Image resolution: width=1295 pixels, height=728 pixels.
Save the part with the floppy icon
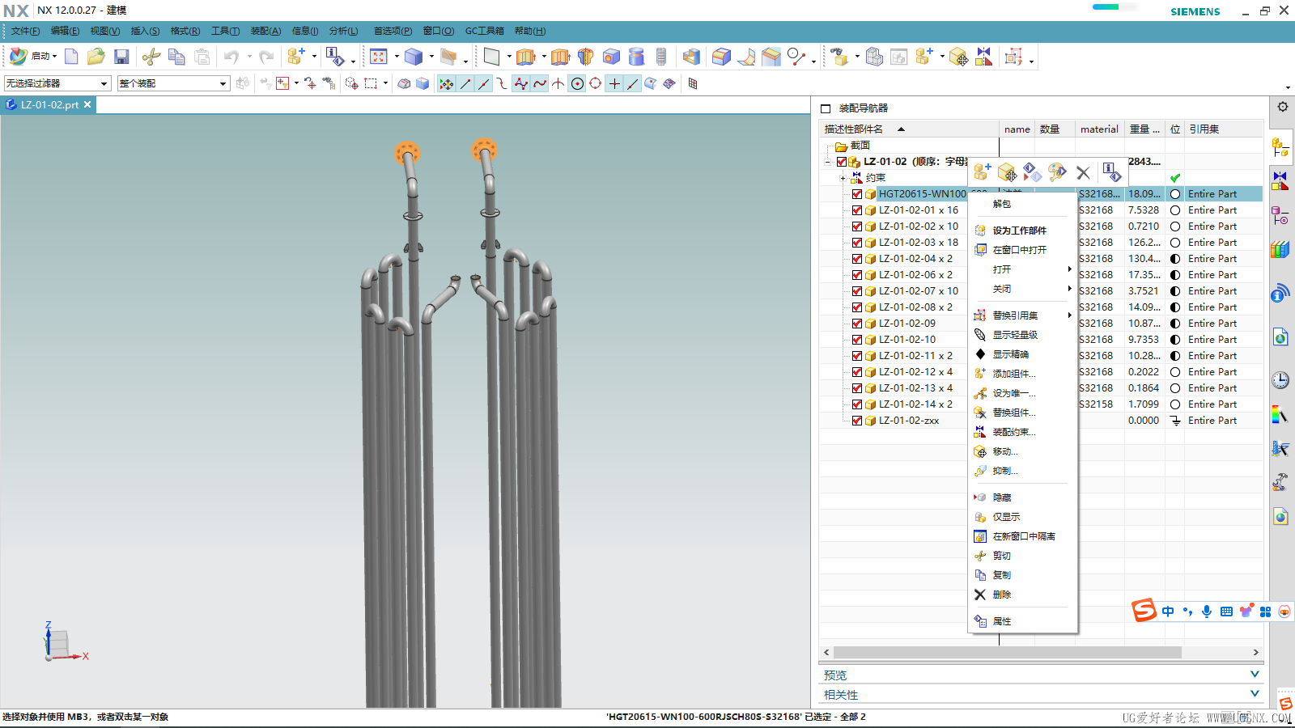(121, 57)
